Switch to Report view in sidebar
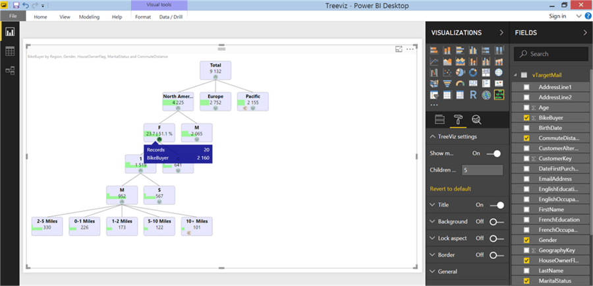593x286 pixels. tap(10, 32)
